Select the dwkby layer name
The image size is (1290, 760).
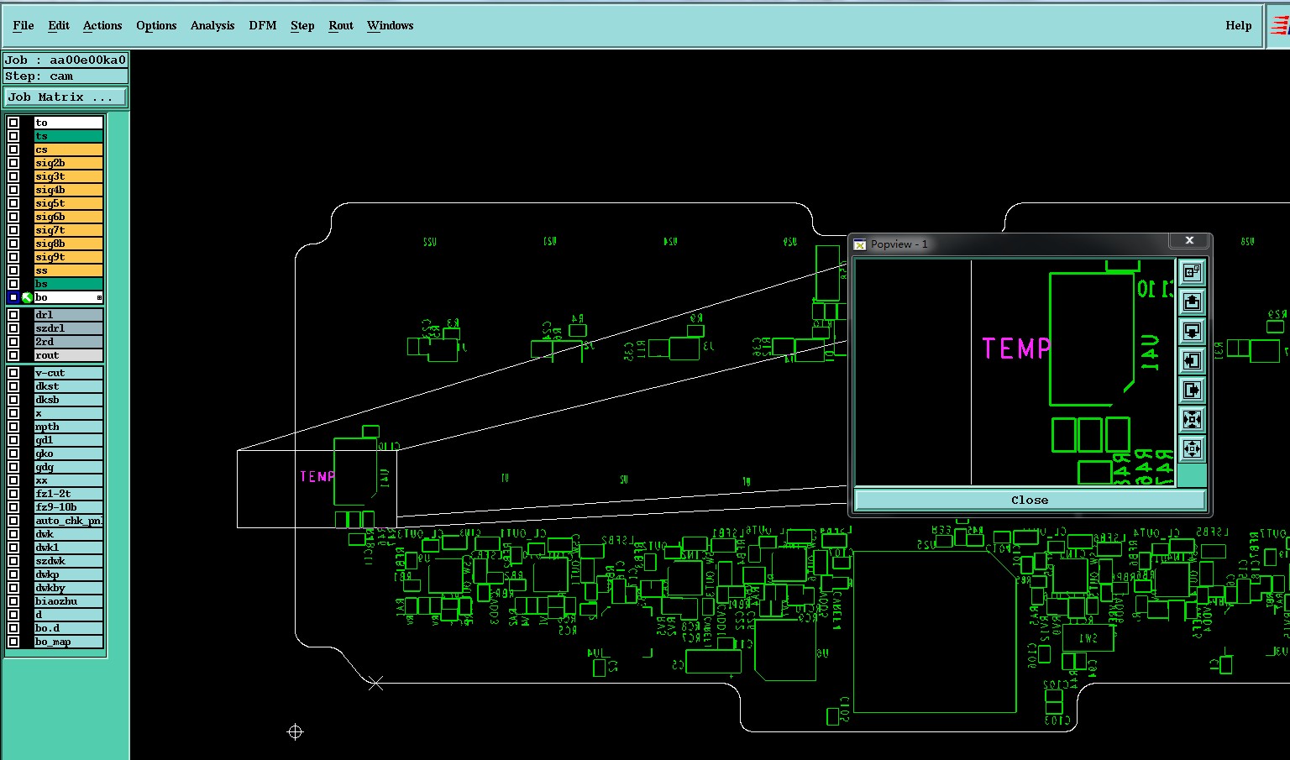click(68, 588)
